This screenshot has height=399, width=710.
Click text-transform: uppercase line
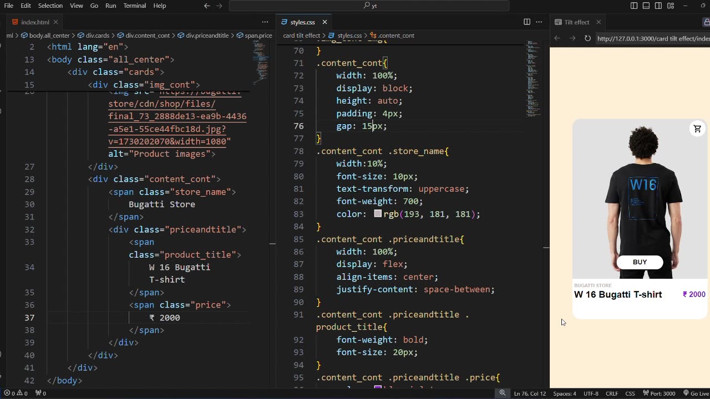coord(403,189)
